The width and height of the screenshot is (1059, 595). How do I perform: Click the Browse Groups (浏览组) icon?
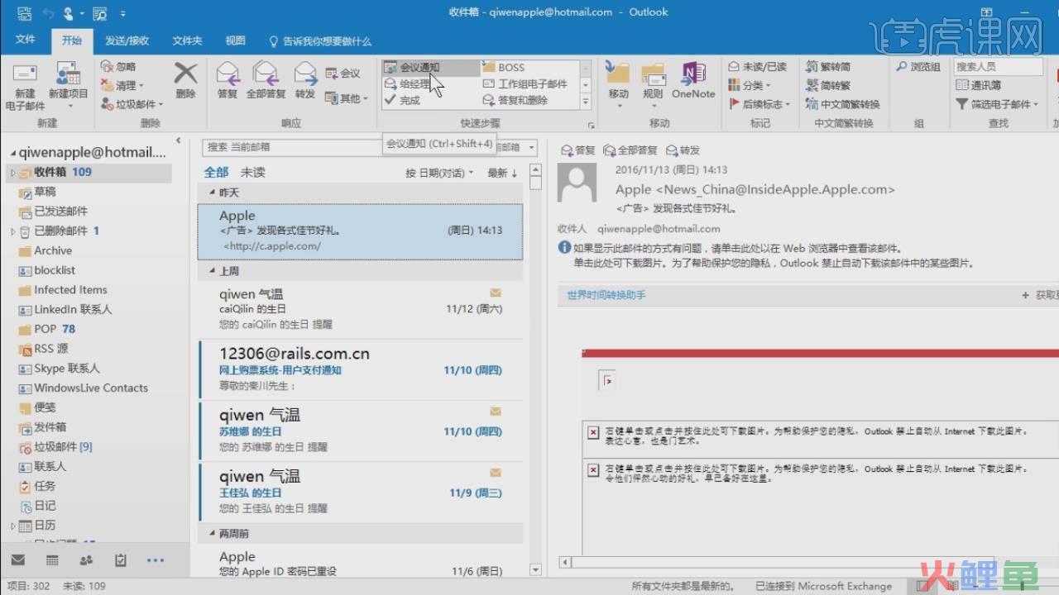pyautogui.click(x=918, y=67)
